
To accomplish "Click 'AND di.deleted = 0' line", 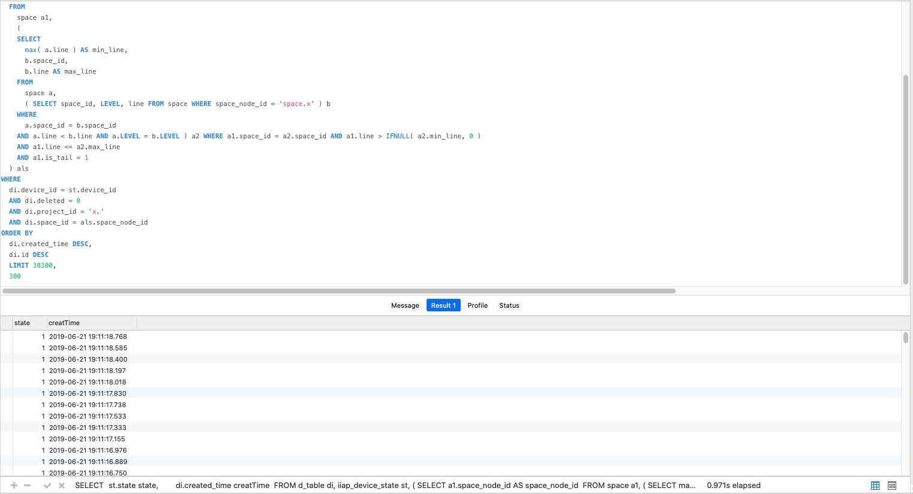I will pos(44,201).
